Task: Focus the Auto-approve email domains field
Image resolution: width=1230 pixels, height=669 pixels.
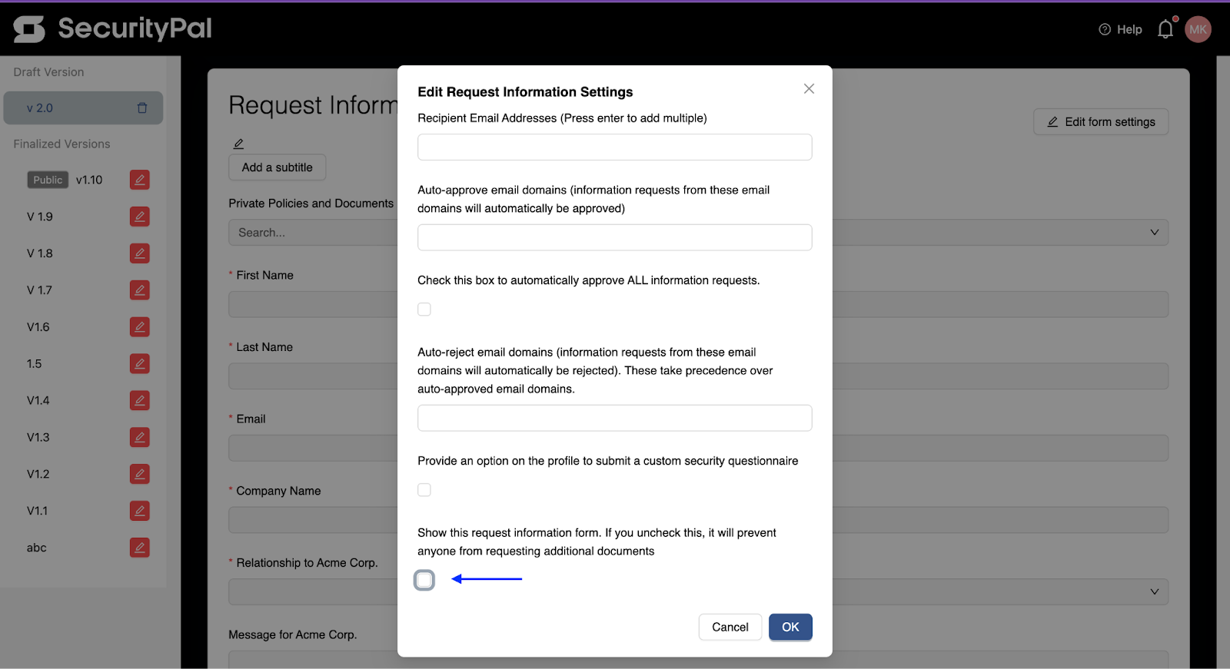Action: coord(614,237)
